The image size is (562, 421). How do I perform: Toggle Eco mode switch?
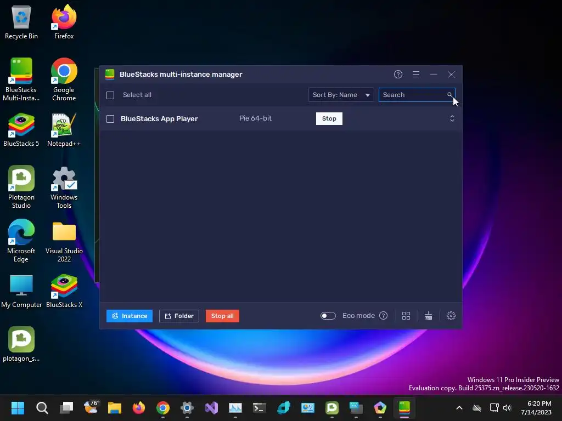328,316
